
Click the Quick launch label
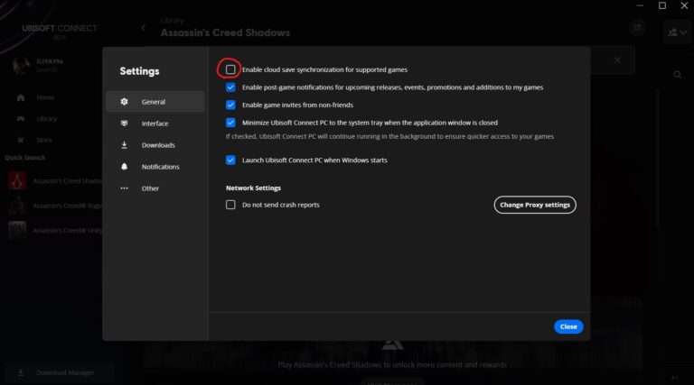click(24, 158)
